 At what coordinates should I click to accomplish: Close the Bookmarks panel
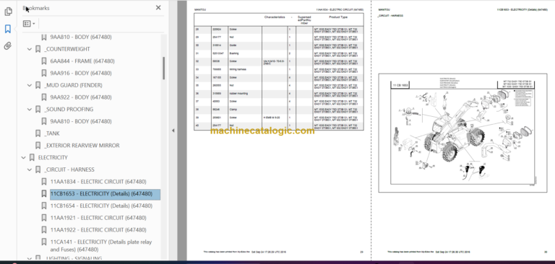tap(158, 8)
